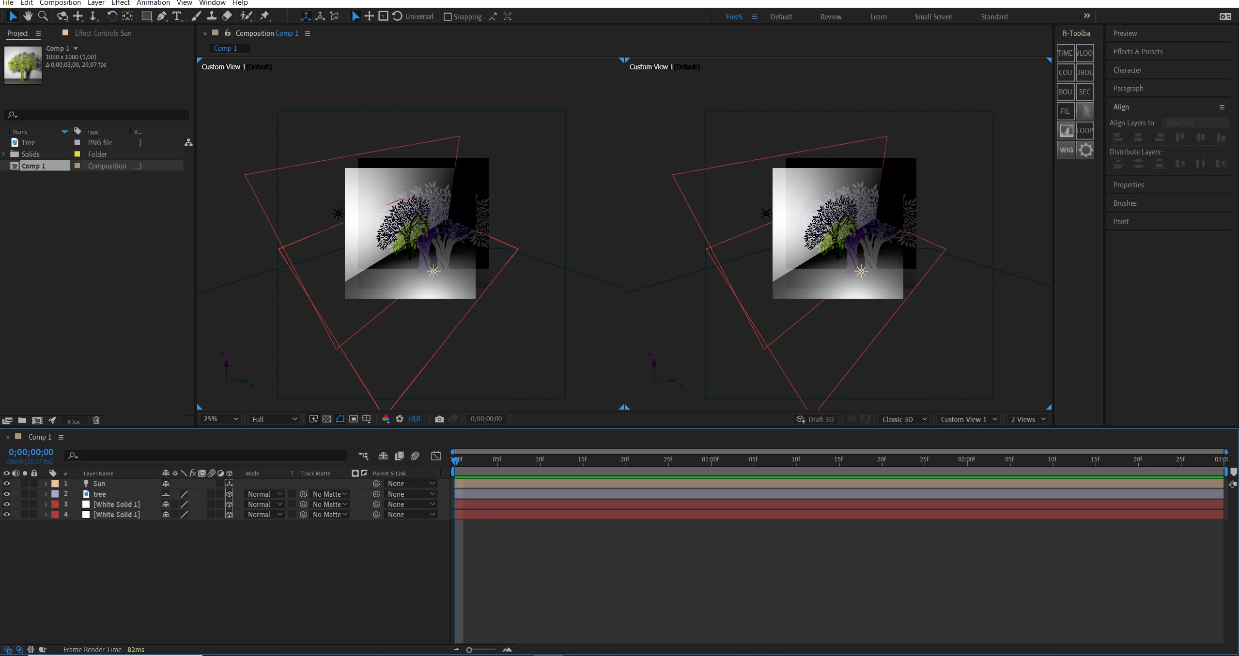
Task: Select the Zoom tool in toolbar
Action: point(43,16)
